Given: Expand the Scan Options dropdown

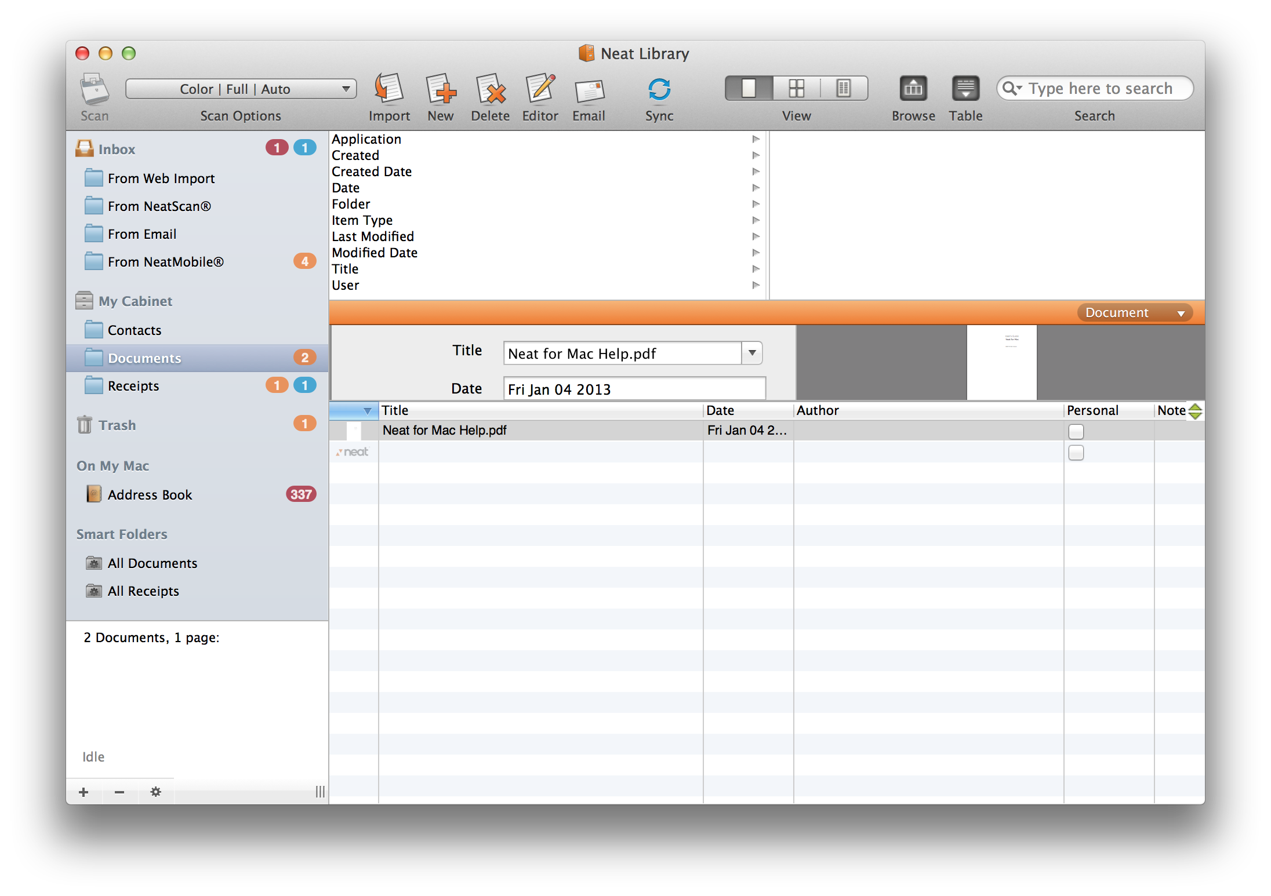Looking at the screenshot, I should coord(344,88).
